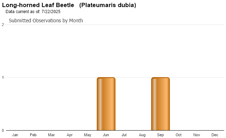Viewport: 226px width, 138px height.
Task: Select the Jul month axis label
Action: pos(124,135)
